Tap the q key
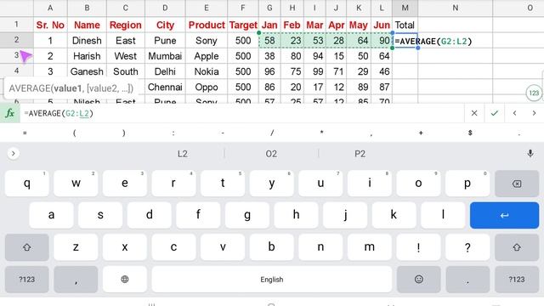Screen dimensions: 544x306 coord(26,184)
